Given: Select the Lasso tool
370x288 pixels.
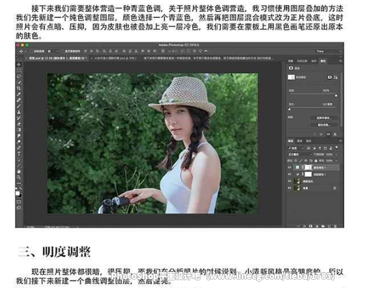Looking at the screenshot, I should pos(19,76).
